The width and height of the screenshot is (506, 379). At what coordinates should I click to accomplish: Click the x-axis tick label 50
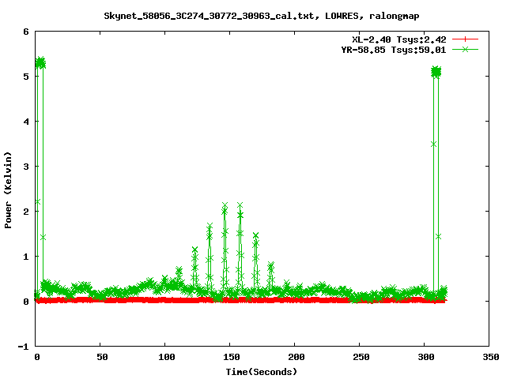point(102,357)
